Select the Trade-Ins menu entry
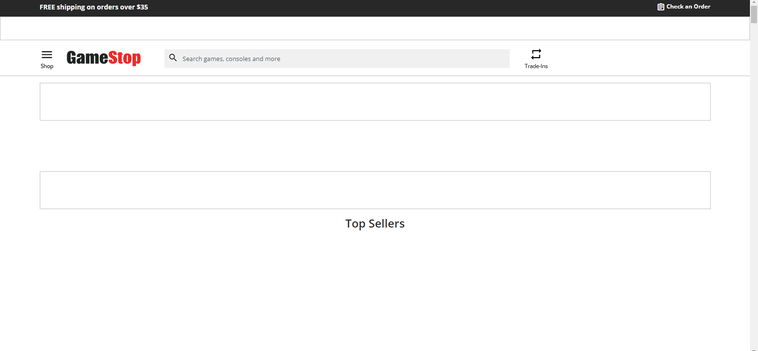758x351 pixels. (x=536, y=59)
